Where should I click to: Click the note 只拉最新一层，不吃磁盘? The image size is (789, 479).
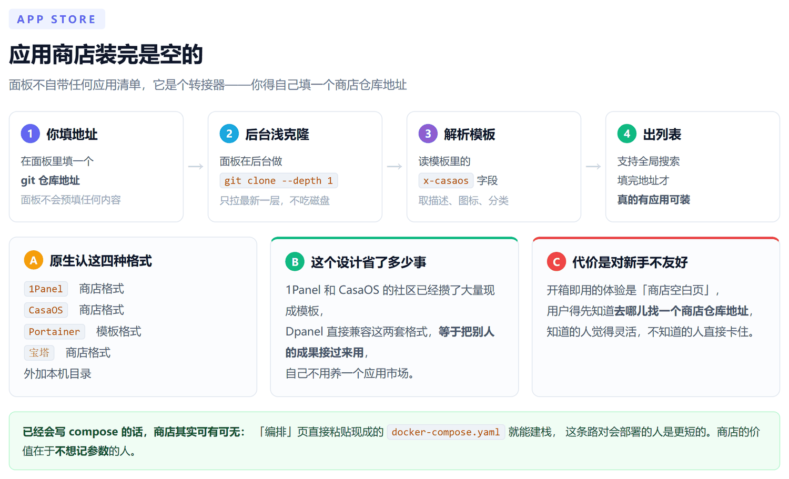point(275,200)
